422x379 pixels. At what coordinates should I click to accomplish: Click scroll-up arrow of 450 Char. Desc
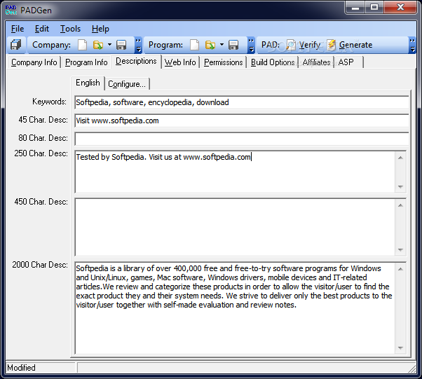400,205
